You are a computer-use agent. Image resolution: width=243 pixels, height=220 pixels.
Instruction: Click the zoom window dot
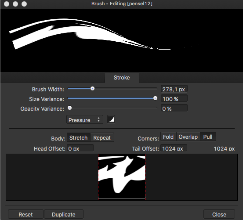coord(24,4)
